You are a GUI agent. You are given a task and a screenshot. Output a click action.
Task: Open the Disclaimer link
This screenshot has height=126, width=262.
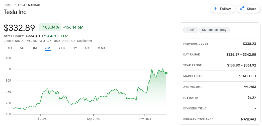[84, 41]
